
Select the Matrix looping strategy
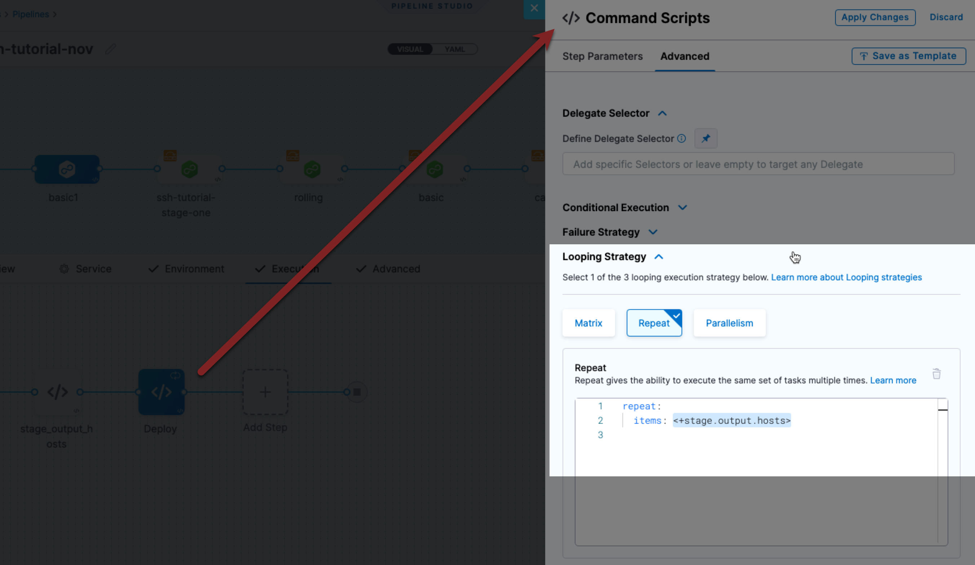[588, 323]
